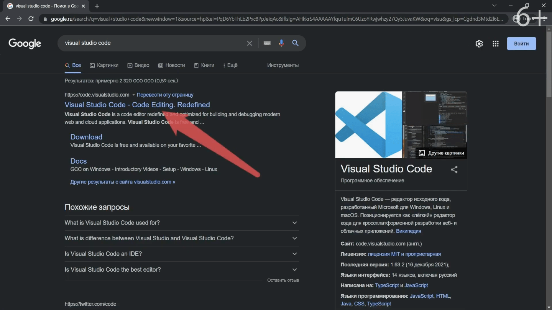The width and height of the screenshot is (552, 310).
Task: Expand difference between Visual Studio and Code question
Action: 182,238
